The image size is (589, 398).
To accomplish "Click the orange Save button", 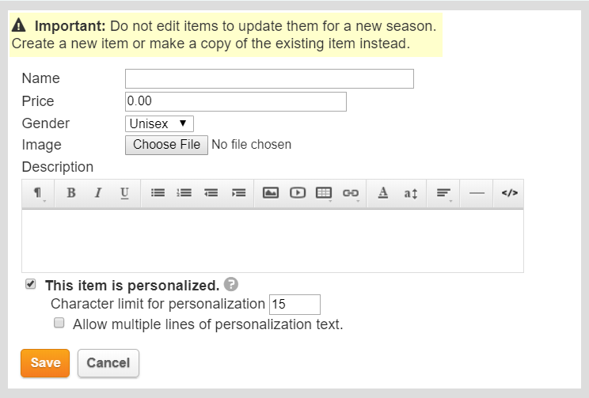I will point(45,362).
